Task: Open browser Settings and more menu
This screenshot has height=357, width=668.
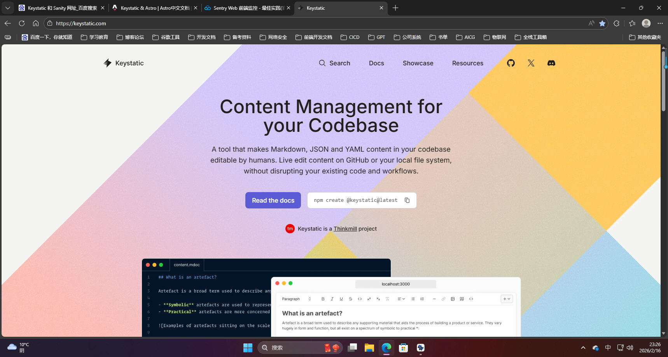Action: (660, 23)
